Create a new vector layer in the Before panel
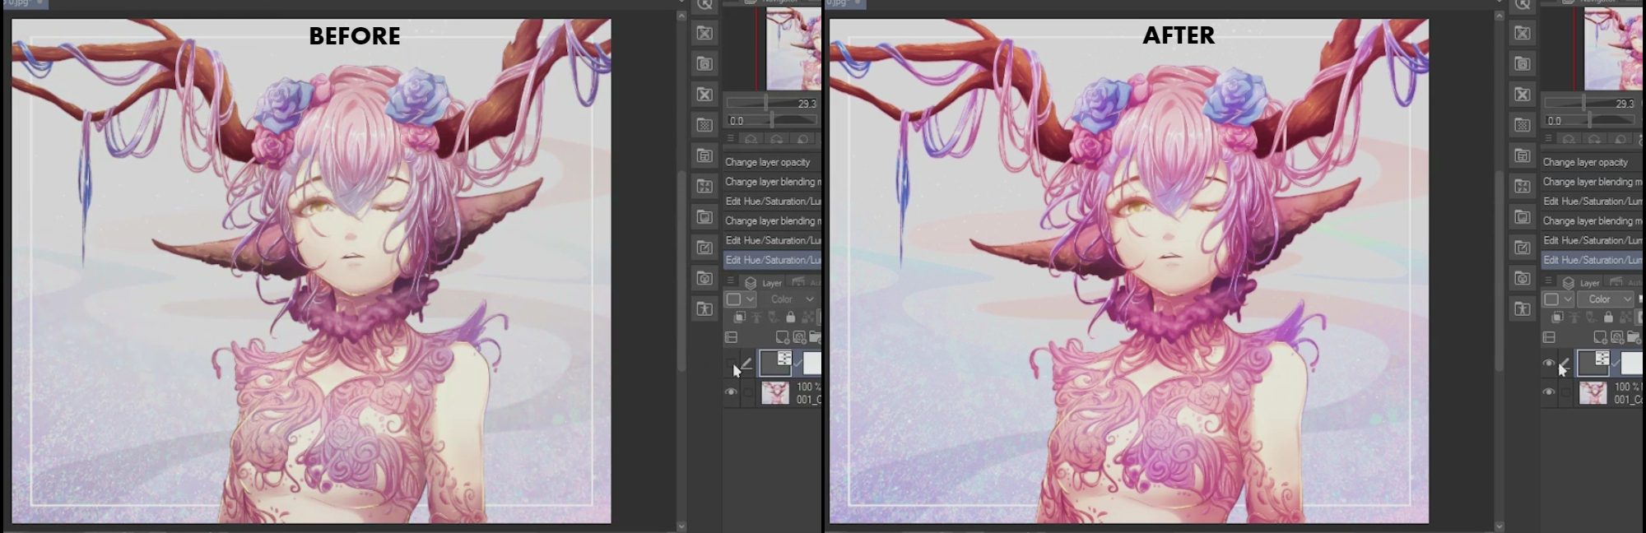The image size is (1646, 533). tap(799, 337)
